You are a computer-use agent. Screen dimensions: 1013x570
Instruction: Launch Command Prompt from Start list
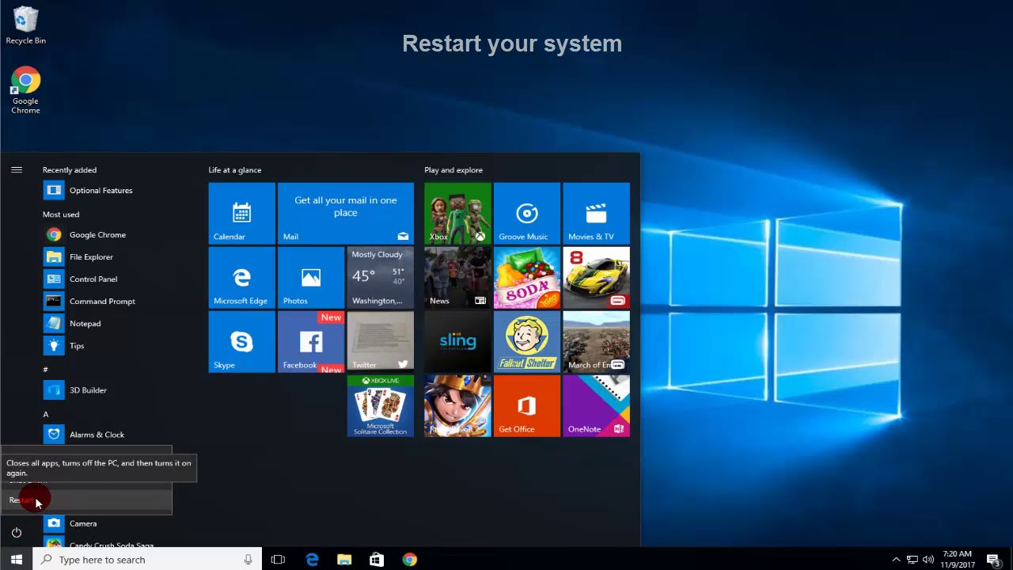click(x=101, y=301)
